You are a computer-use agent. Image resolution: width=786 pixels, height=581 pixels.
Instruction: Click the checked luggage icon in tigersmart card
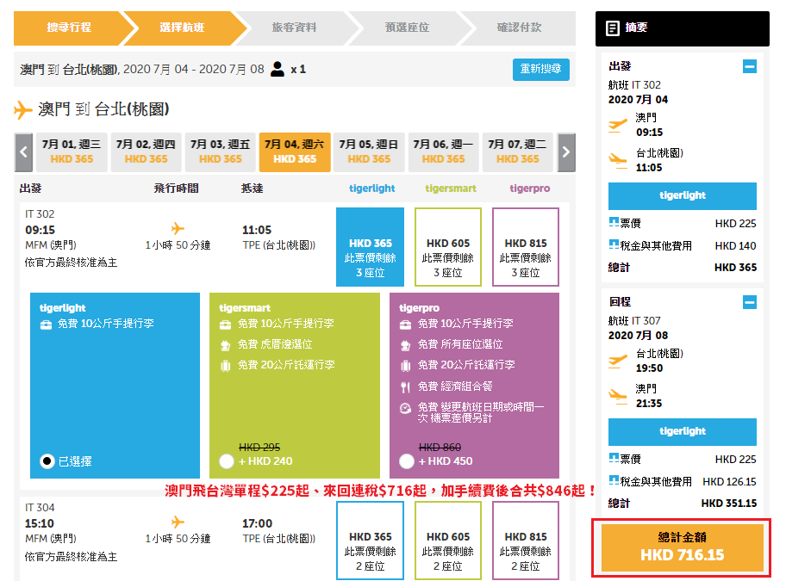coord(226,366)
